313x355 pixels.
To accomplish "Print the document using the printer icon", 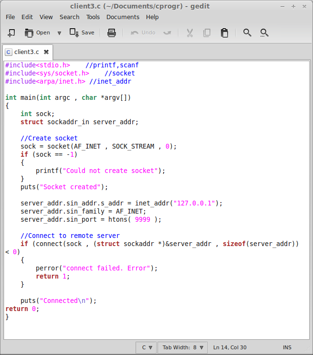I will [112, 33].
